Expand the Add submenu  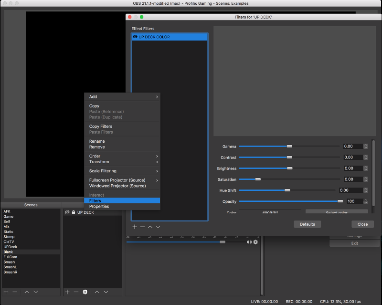[x=122, y=97]
